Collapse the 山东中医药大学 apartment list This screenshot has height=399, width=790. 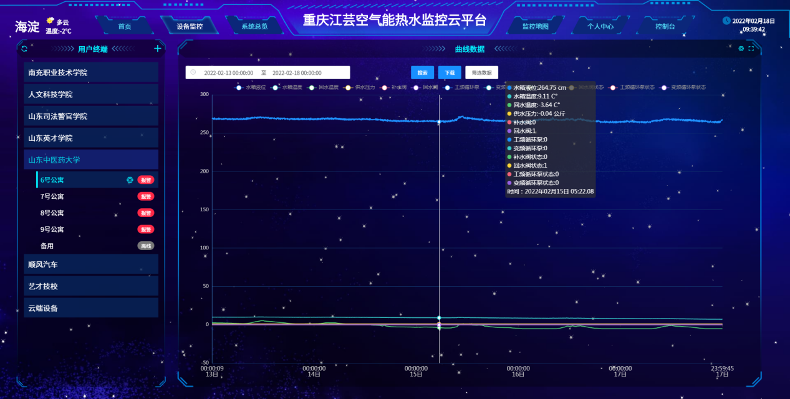tap(90, 159)
